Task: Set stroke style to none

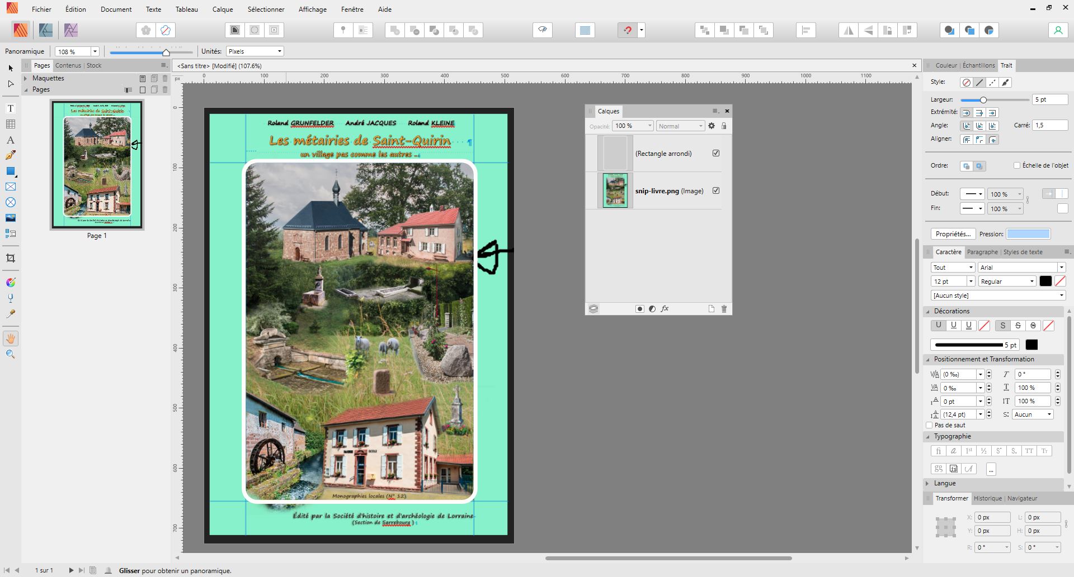Action: (x=966, y=83)
